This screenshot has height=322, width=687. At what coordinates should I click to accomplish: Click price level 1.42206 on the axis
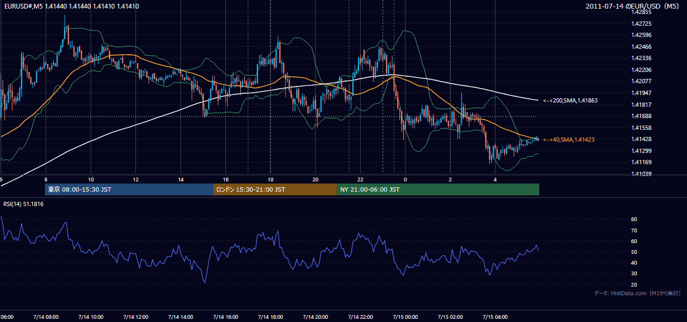point(641,70)
